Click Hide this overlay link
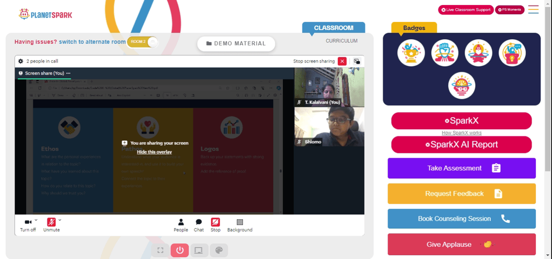552x259 pixels. pos(155,152)
